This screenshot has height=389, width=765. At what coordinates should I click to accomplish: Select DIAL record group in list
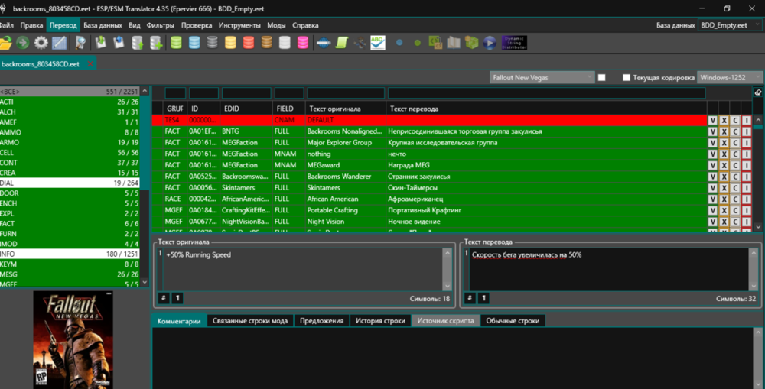pyautogui.click(x=70, y=183)
